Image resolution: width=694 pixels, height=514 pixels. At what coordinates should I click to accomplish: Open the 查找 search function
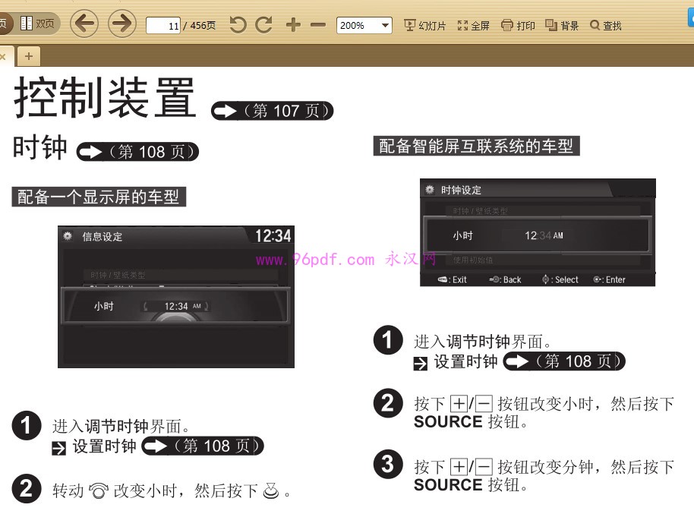point(605,25)
